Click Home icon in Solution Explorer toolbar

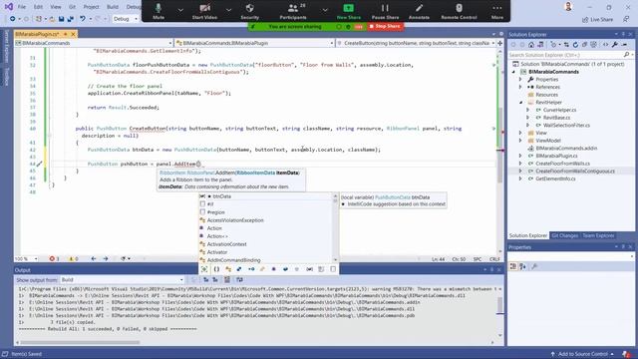pos(531,45)
